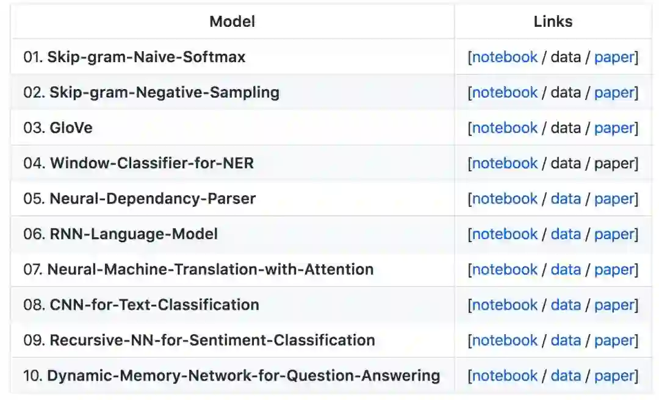Screen dimensions: 659x400
Task: Open data for Recursive-NN-for-Sentiment-Classification
Action: coord(565,340)
